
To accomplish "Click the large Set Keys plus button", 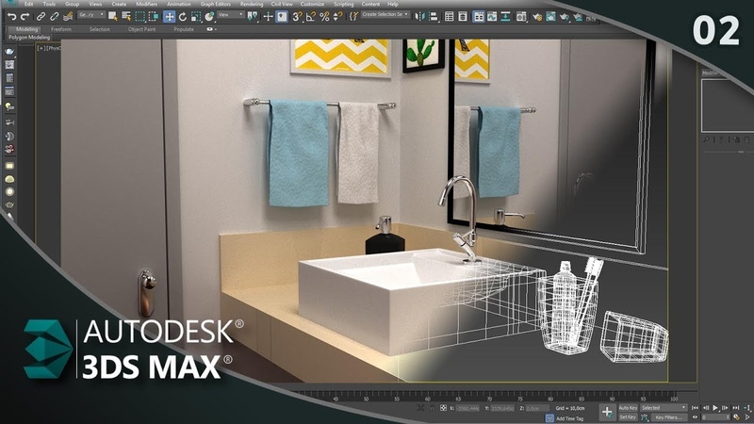I will pos(607,413).
